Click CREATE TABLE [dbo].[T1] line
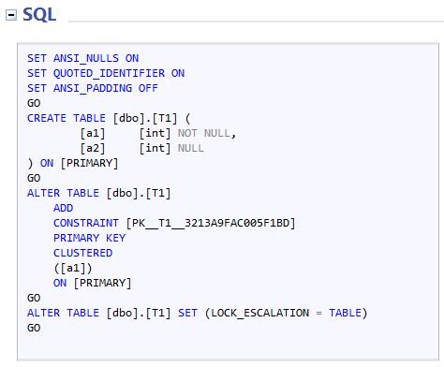The width and height of the screenshot is (444, 367). coord(109,118)
